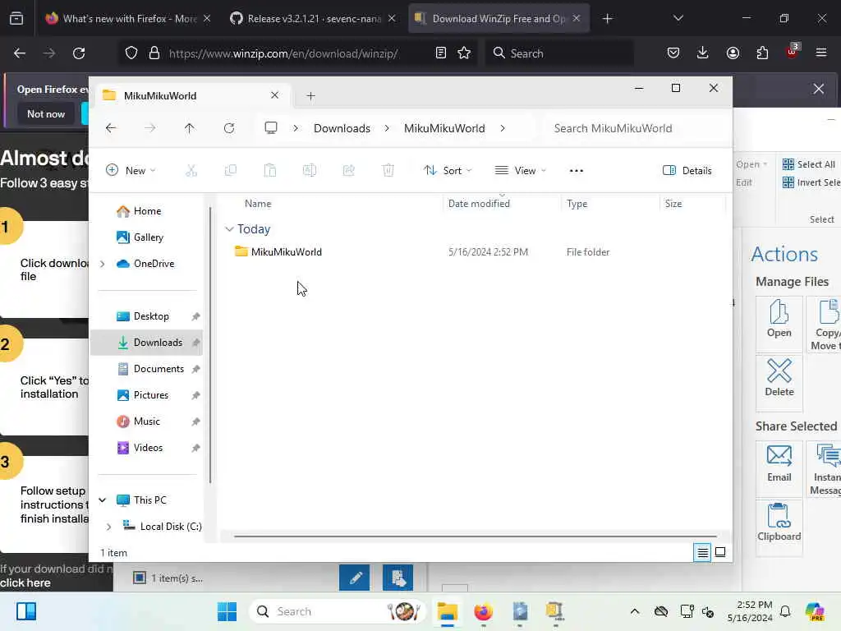This screenshot has height=631, width=841.
Task: Open a new File Explorer tab
Action: click(310, 96)
